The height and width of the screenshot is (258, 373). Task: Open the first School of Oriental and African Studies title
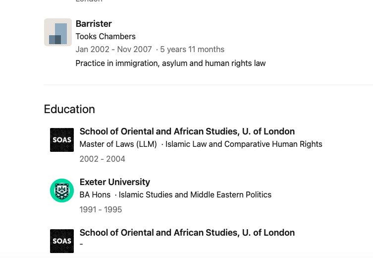(x=187, y=131)
